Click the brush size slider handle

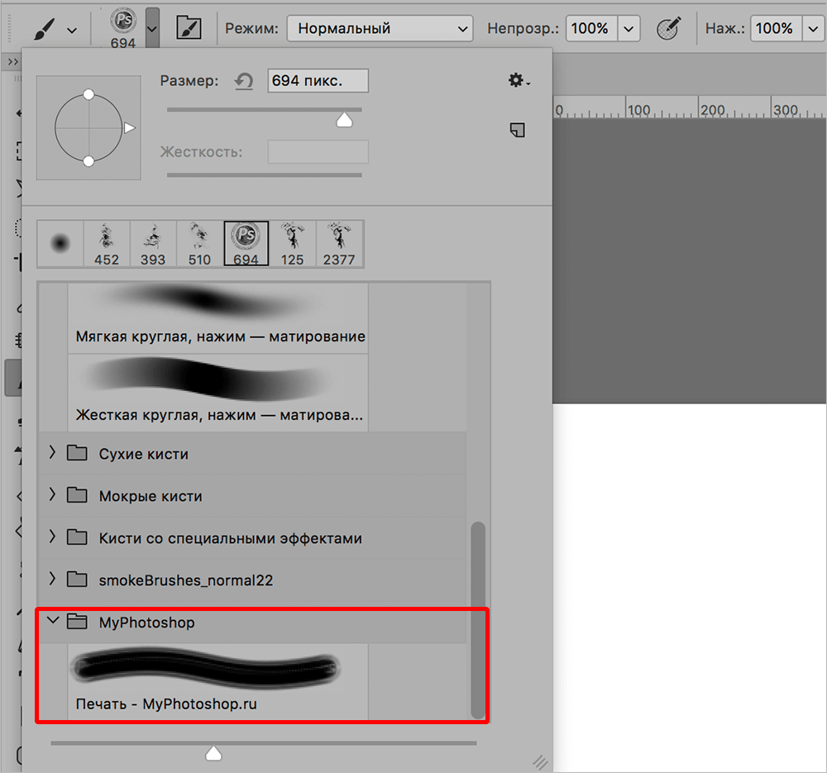[344, 121]
